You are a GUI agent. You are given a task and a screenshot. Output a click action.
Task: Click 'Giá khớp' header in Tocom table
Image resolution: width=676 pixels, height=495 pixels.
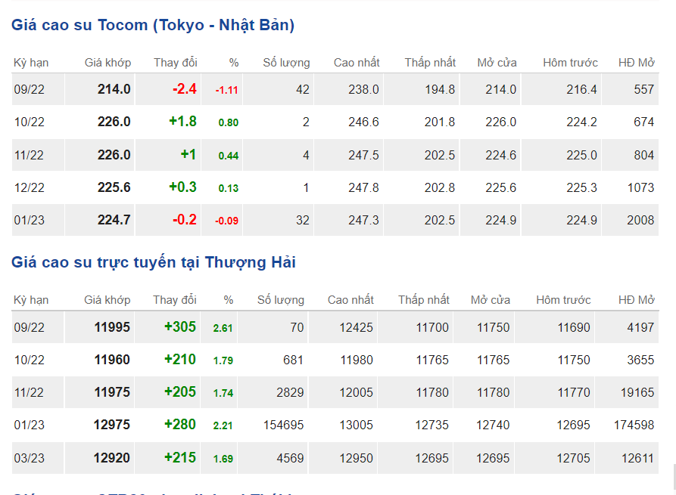107,63
